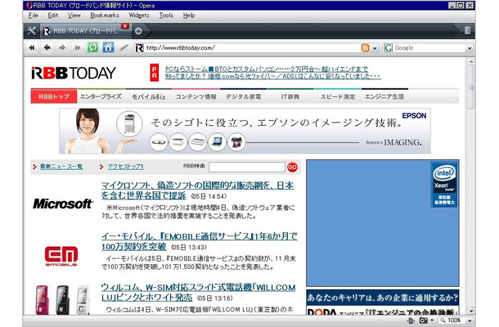Click the status bar icon left of camera

click(x=411, y=320)
